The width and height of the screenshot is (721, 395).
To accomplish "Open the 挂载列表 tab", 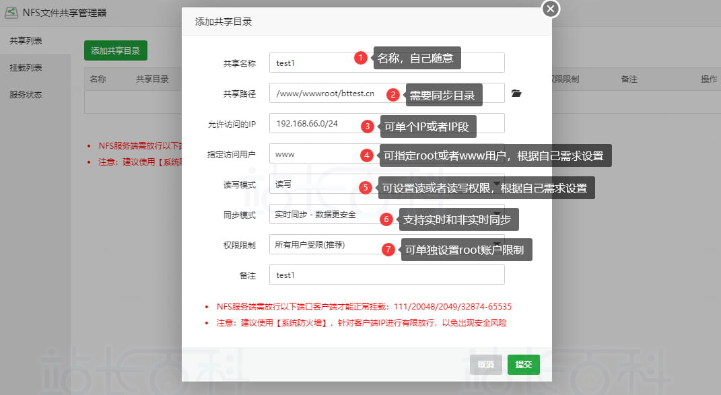I will 26,68.
